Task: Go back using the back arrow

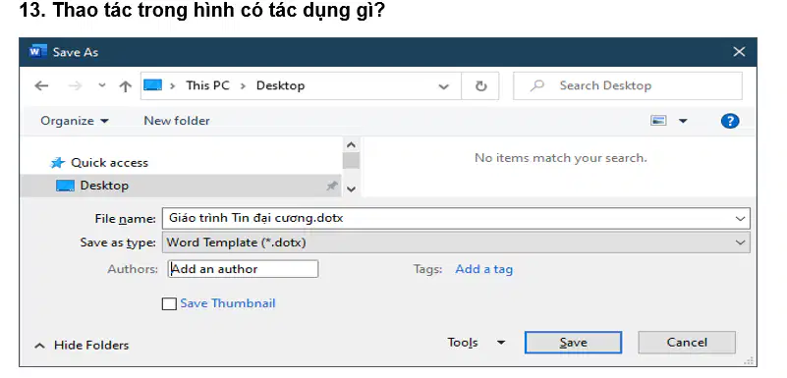Action: click(41, 85)
